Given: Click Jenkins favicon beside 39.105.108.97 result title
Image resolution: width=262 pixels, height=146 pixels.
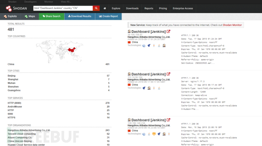Looking at the screenshot, I should (x=129, y=31).
